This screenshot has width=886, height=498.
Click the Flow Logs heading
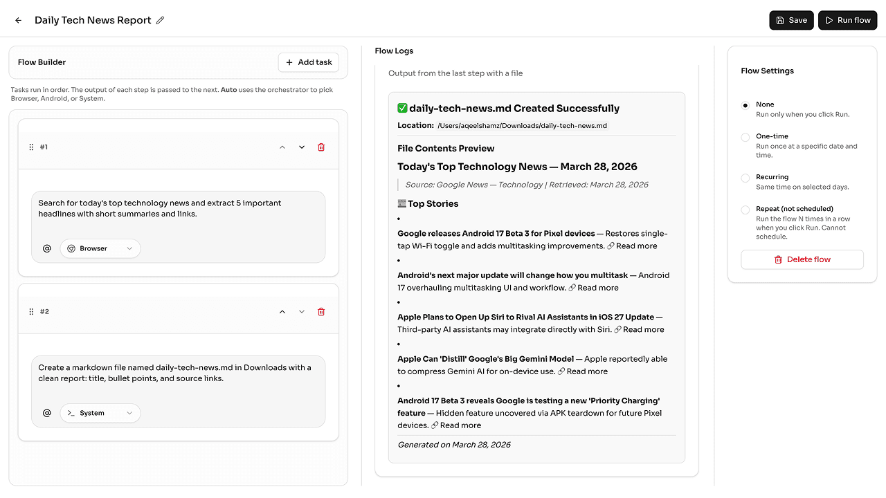click(394, 50)
